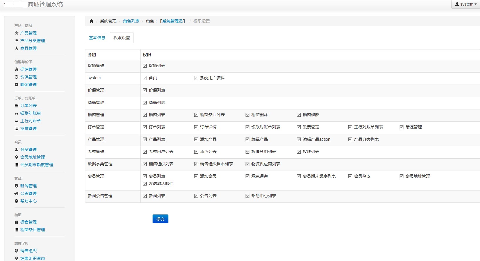480x261 pixels.
Task: Click clock icon beside 价保管理
Action: pos(16,77)
